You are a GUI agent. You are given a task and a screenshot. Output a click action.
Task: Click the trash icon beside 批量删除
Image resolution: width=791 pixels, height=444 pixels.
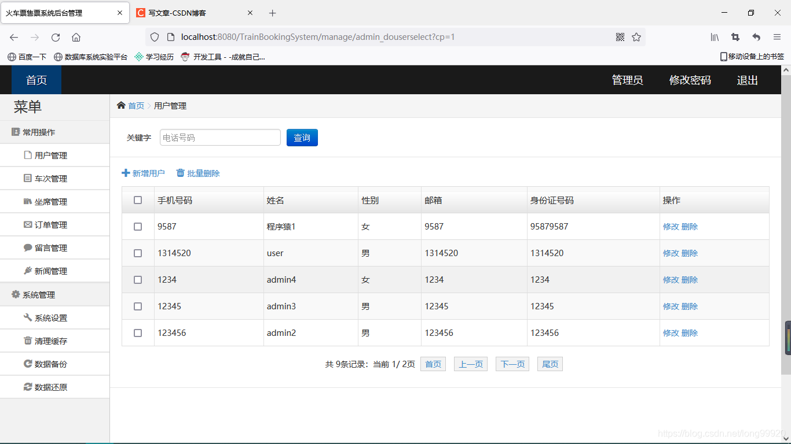point(181,173)
